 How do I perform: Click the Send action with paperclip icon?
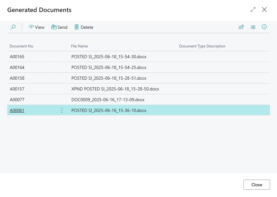click(x=59, y=27)
